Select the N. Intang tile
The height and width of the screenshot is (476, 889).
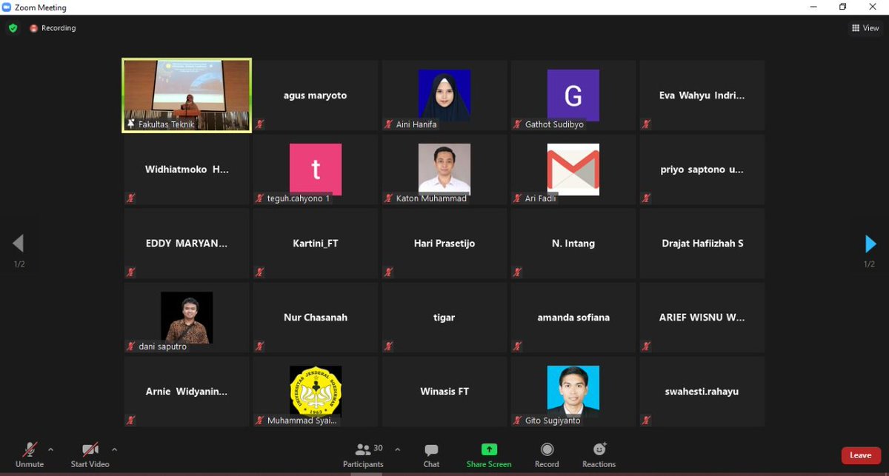573,244
